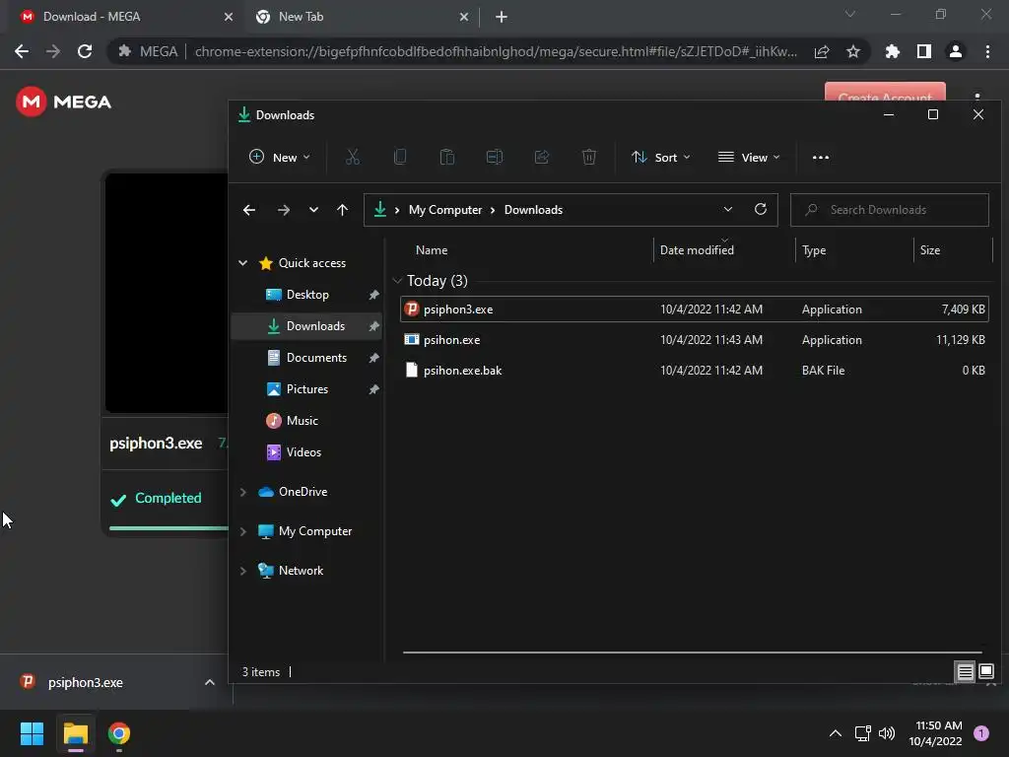Sort by the Type column header
The height and width of the screenshot is (757, 1009).
point(814,249)
